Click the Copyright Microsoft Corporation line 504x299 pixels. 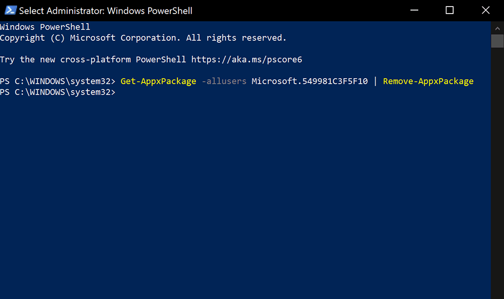click(143, 38)
